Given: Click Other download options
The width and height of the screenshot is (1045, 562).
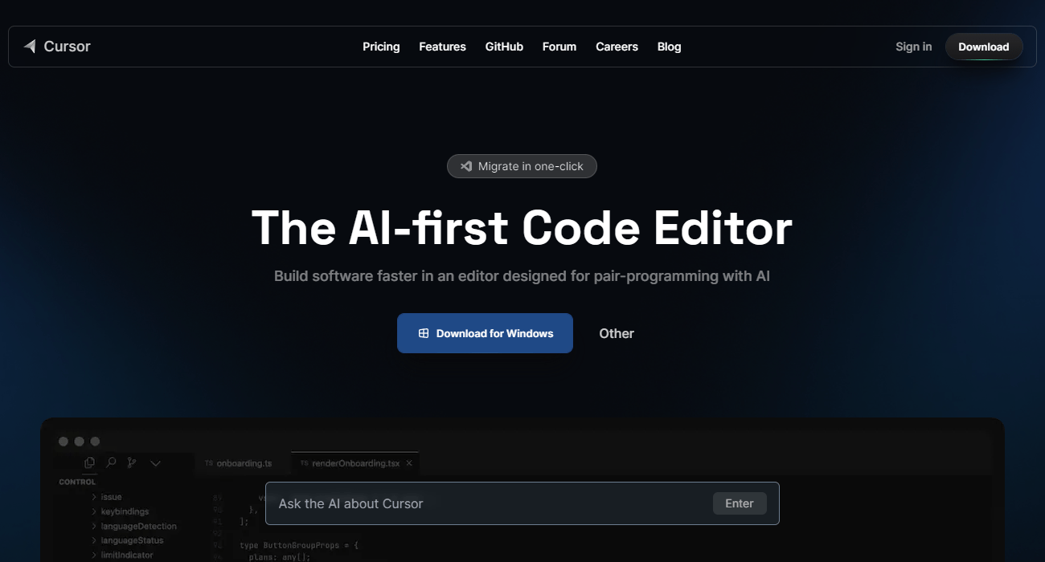Looking at the screenshot, I should click(x=617, y=333).
